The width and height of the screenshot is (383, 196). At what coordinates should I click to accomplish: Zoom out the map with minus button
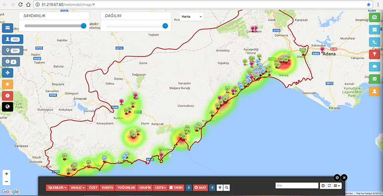(x=7, y=182)
